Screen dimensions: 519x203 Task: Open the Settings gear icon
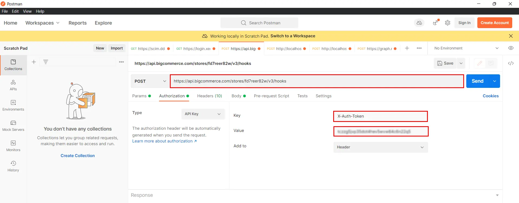[448, 23]
